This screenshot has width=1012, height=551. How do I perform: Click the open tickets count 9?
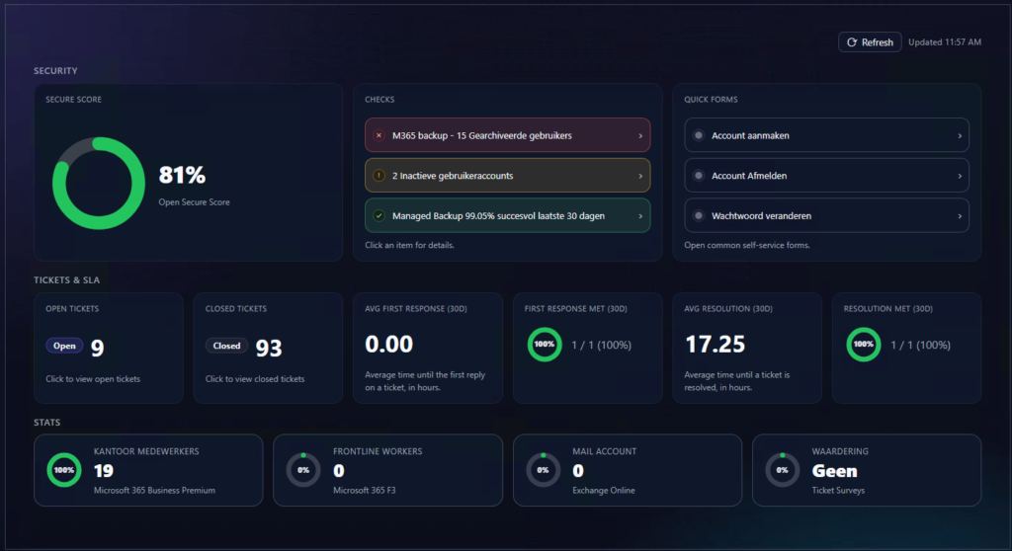(x=98, y=349)
